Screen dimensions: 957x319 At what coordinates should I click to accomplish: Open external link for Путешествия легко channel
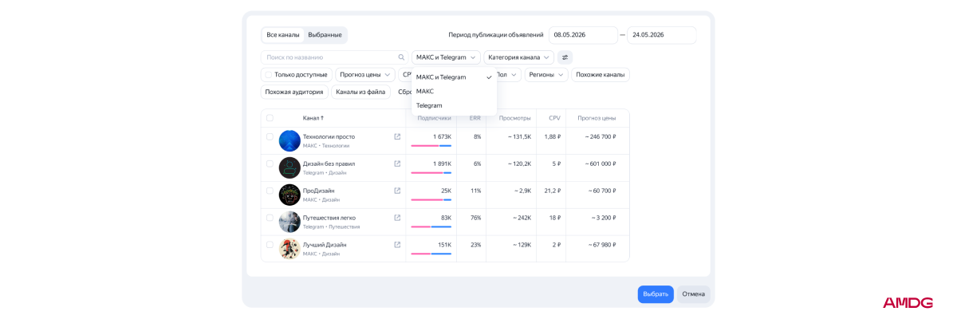(x=397, y=218)
